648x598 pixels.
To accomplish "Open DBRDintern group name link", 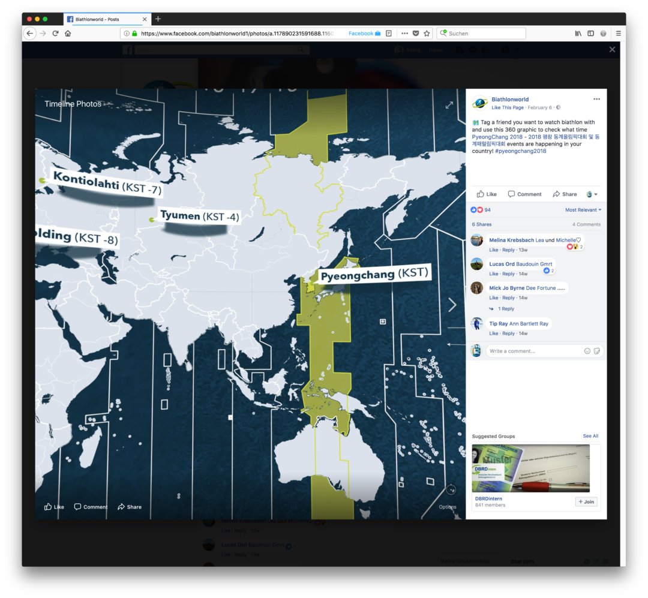I will 488,499.
